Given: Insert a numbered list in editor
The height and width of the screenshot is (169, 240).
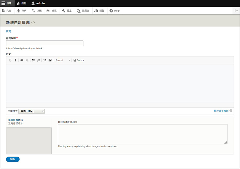Looking at the screenshot, I should coord(39,60).
